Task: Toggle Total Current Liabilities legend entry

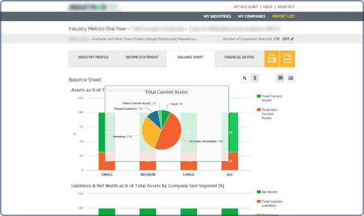Action: coord(269,204)
